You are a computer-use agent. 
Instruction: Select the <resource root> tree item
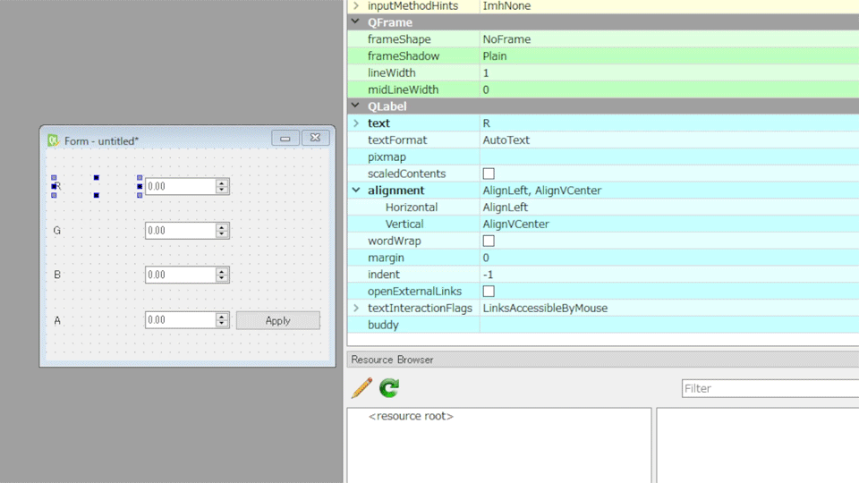pos(411,417)
